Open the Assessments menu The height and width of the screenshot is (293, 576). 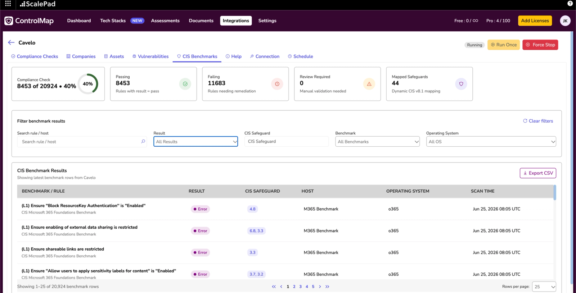tap(165, 21)
